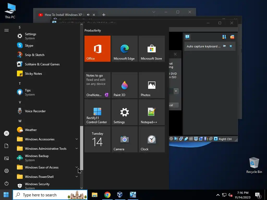
Task: Launch Voice Recorder
Action: pos(48,111)
